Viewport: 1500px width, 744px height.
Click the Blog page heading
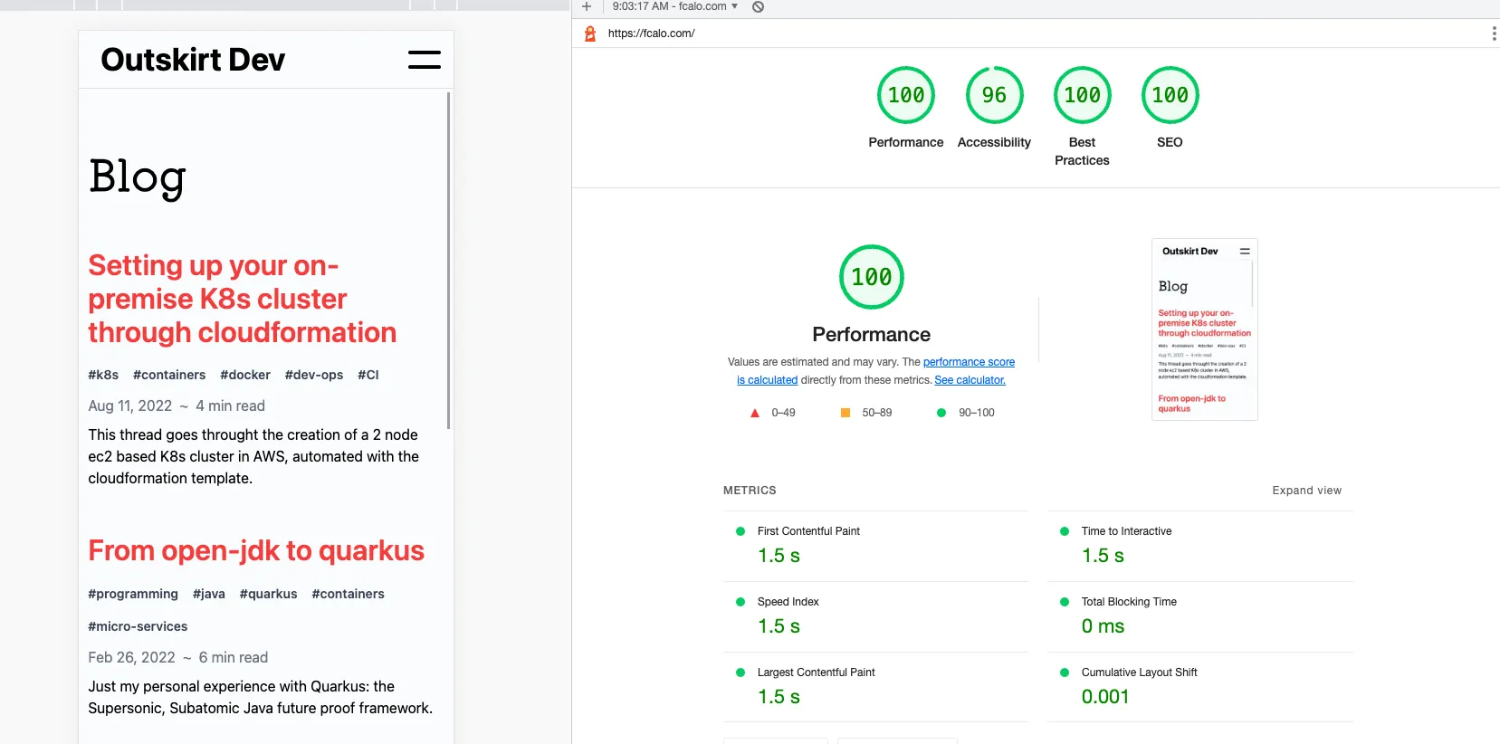(138, 176)
